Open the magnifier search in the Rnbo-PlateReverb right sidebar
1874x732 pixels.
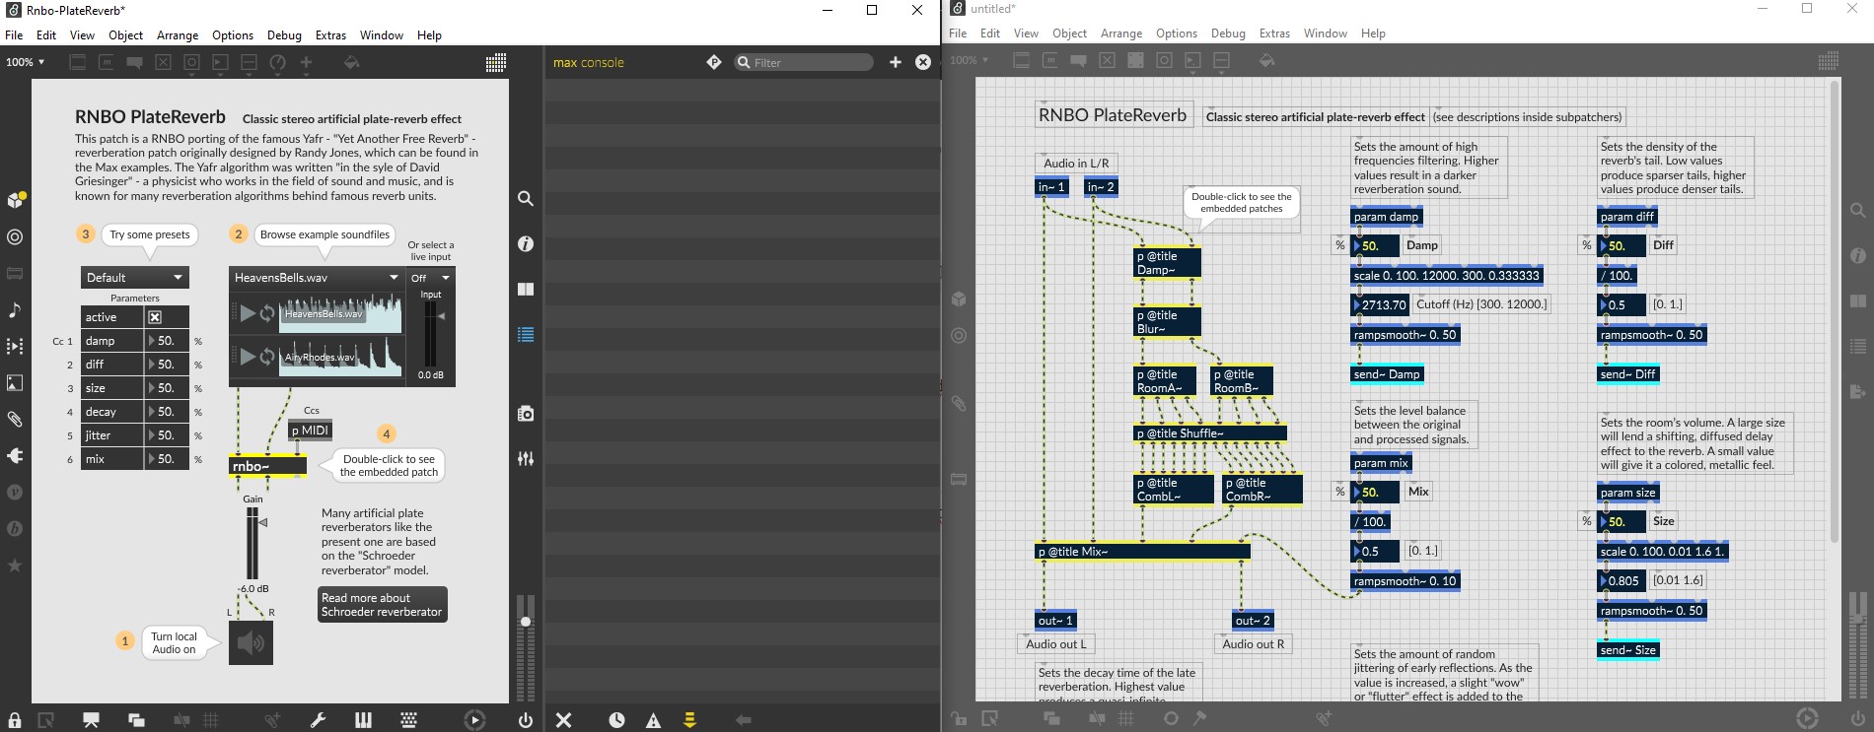coord(526,199)
